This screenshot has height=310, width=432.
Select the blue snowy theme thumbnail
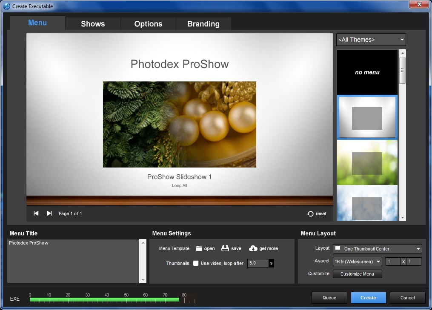[367, 203]
